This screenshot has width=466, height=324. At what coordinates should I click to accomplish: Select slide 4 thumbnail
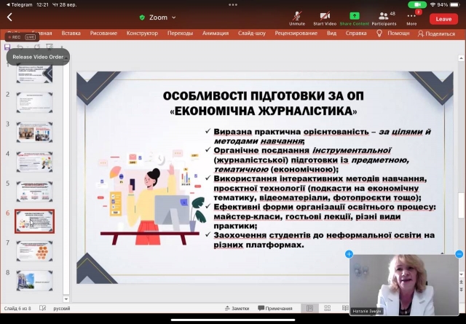[x=34, y=162]
